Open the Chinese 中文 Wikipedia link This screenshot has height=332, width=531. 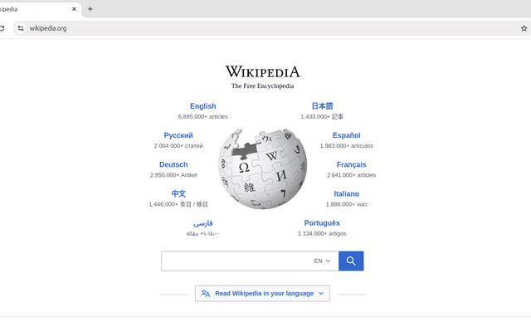pyautogui.click(x=178, y=193)
